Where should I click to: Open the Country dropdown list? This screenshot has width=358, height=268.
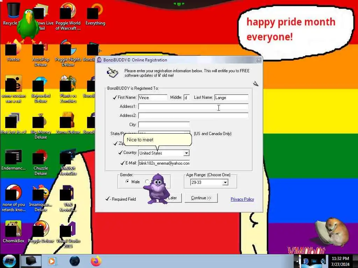186,153
